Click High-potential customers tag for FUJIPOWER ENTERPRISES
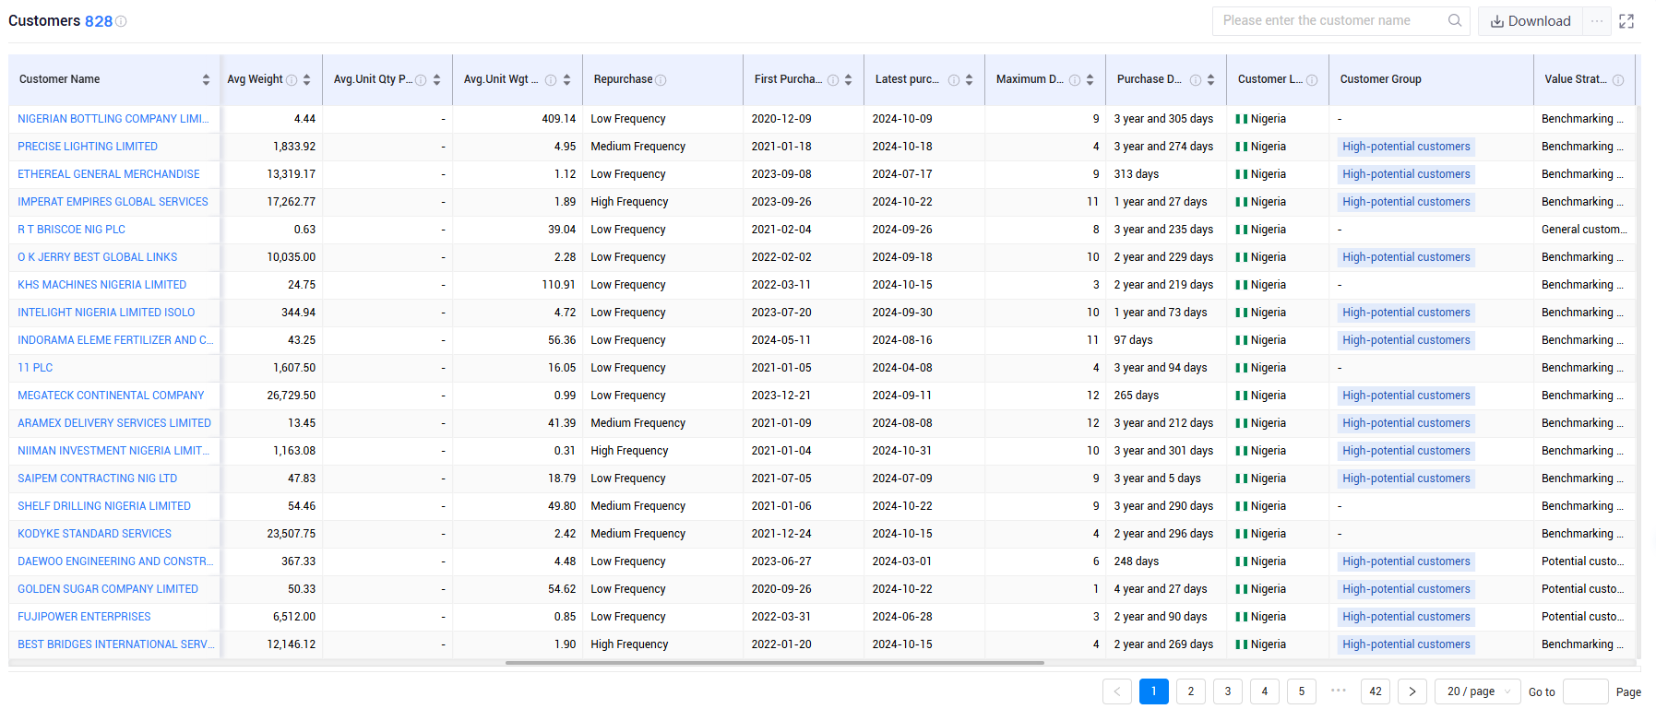Image resolution: width=1656 pixels, height=709 pixels. click(1406, 617)
